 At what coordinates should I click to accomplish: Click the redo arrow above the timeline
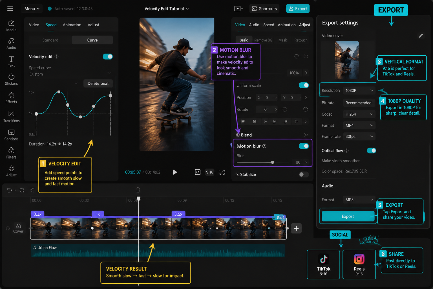[x=22, y=190]
